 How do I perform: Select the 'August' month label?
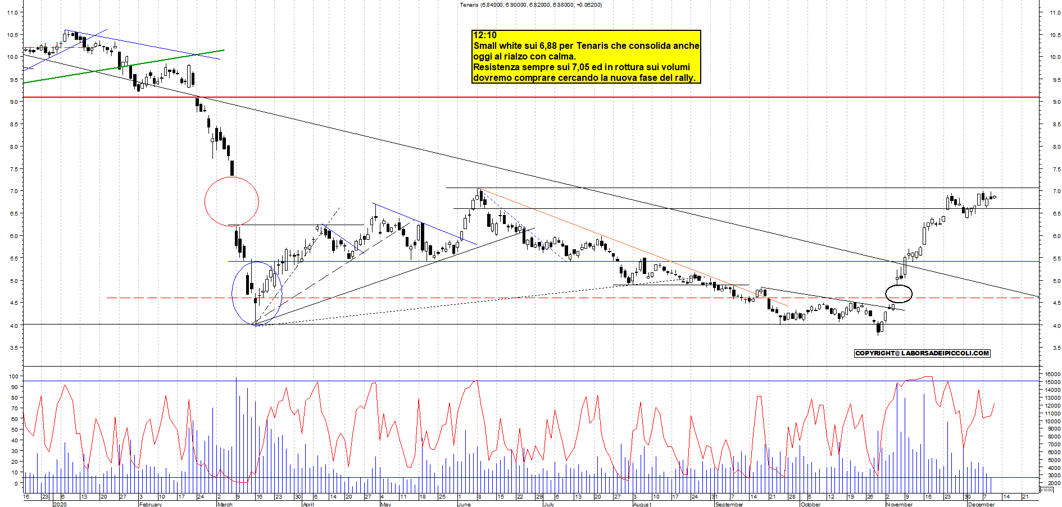tap(642, 504)
